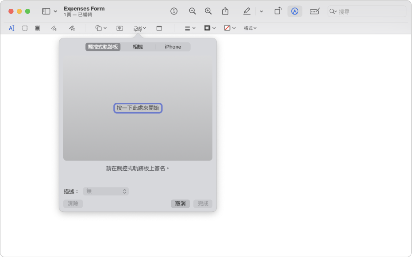Open the Share menu
This screenshot has height=258, width=412.
point(225,11)
